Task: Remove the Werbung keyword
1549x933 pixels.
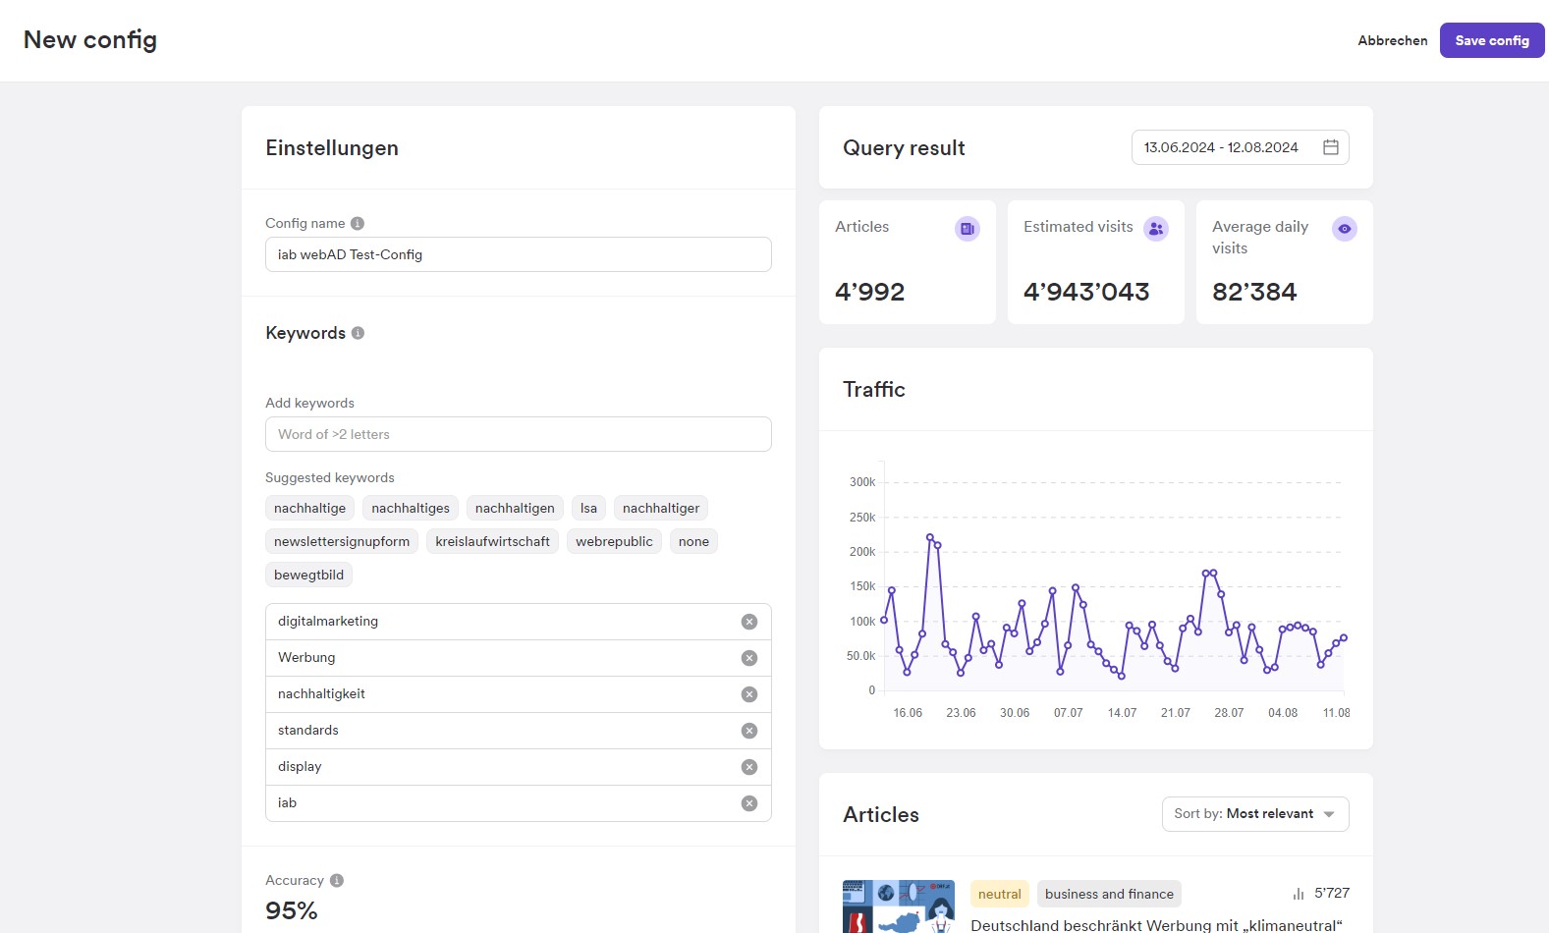Action: (748, 658)
